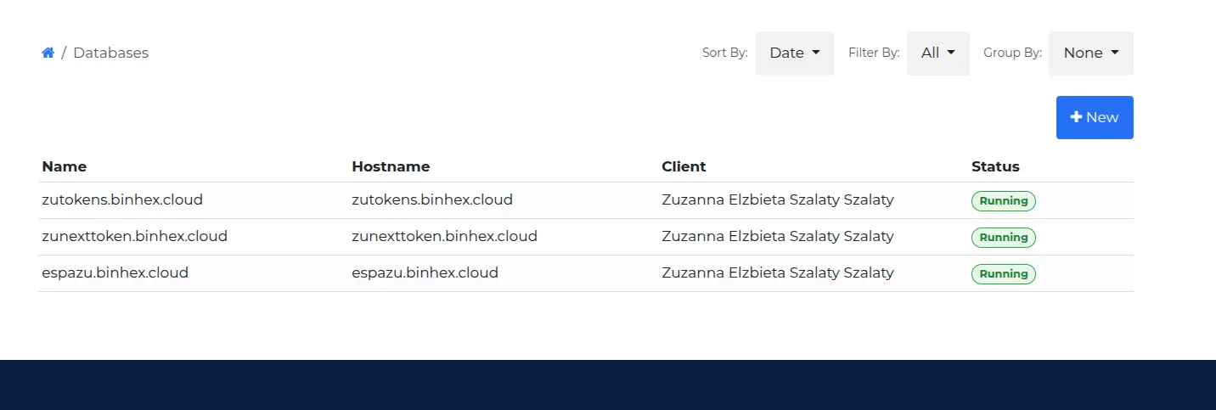Click the Status column header
1216x410 pixels.
(x=995, y=166)
